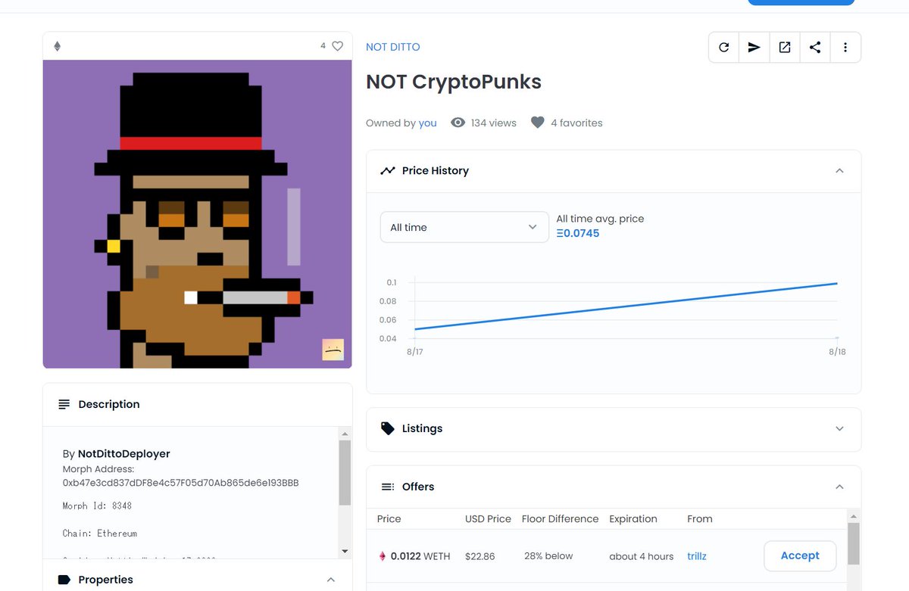Click the description scrollbar thumb
Screen dimensions: 909x591
(345, 473)
